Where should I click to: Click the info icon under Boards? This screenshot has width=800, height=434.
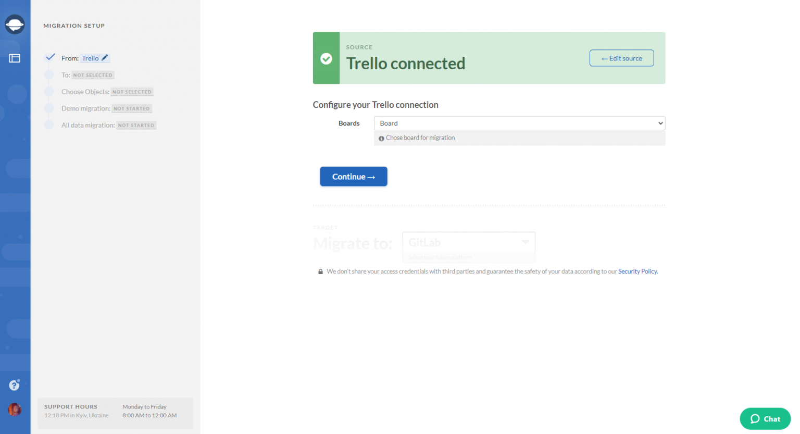[381, 138]
